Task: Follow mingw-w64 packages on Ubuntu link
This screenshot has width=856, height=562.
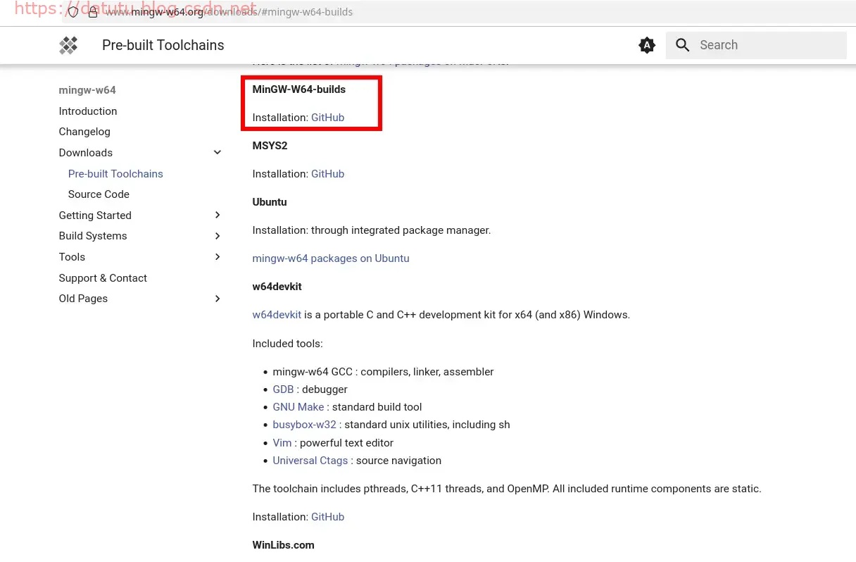Action: coord(331,258)
